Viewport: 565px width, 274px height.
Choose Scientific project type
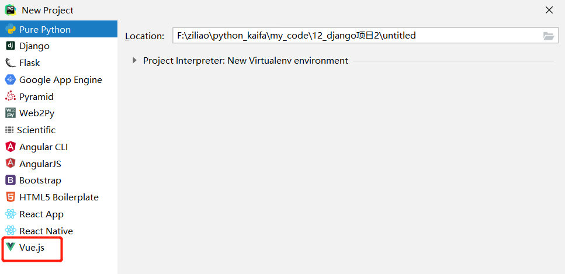point(36,130)
